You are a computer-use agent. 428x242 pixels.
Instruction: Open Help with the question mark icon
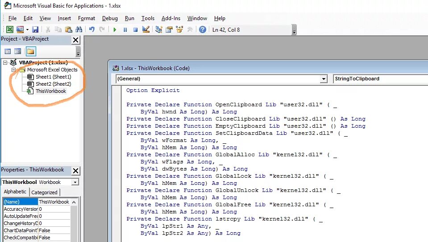[203, 29]
